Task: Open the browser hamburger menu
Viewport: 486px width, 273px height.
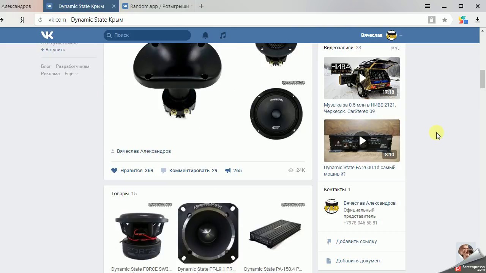Action: point(428,6)
